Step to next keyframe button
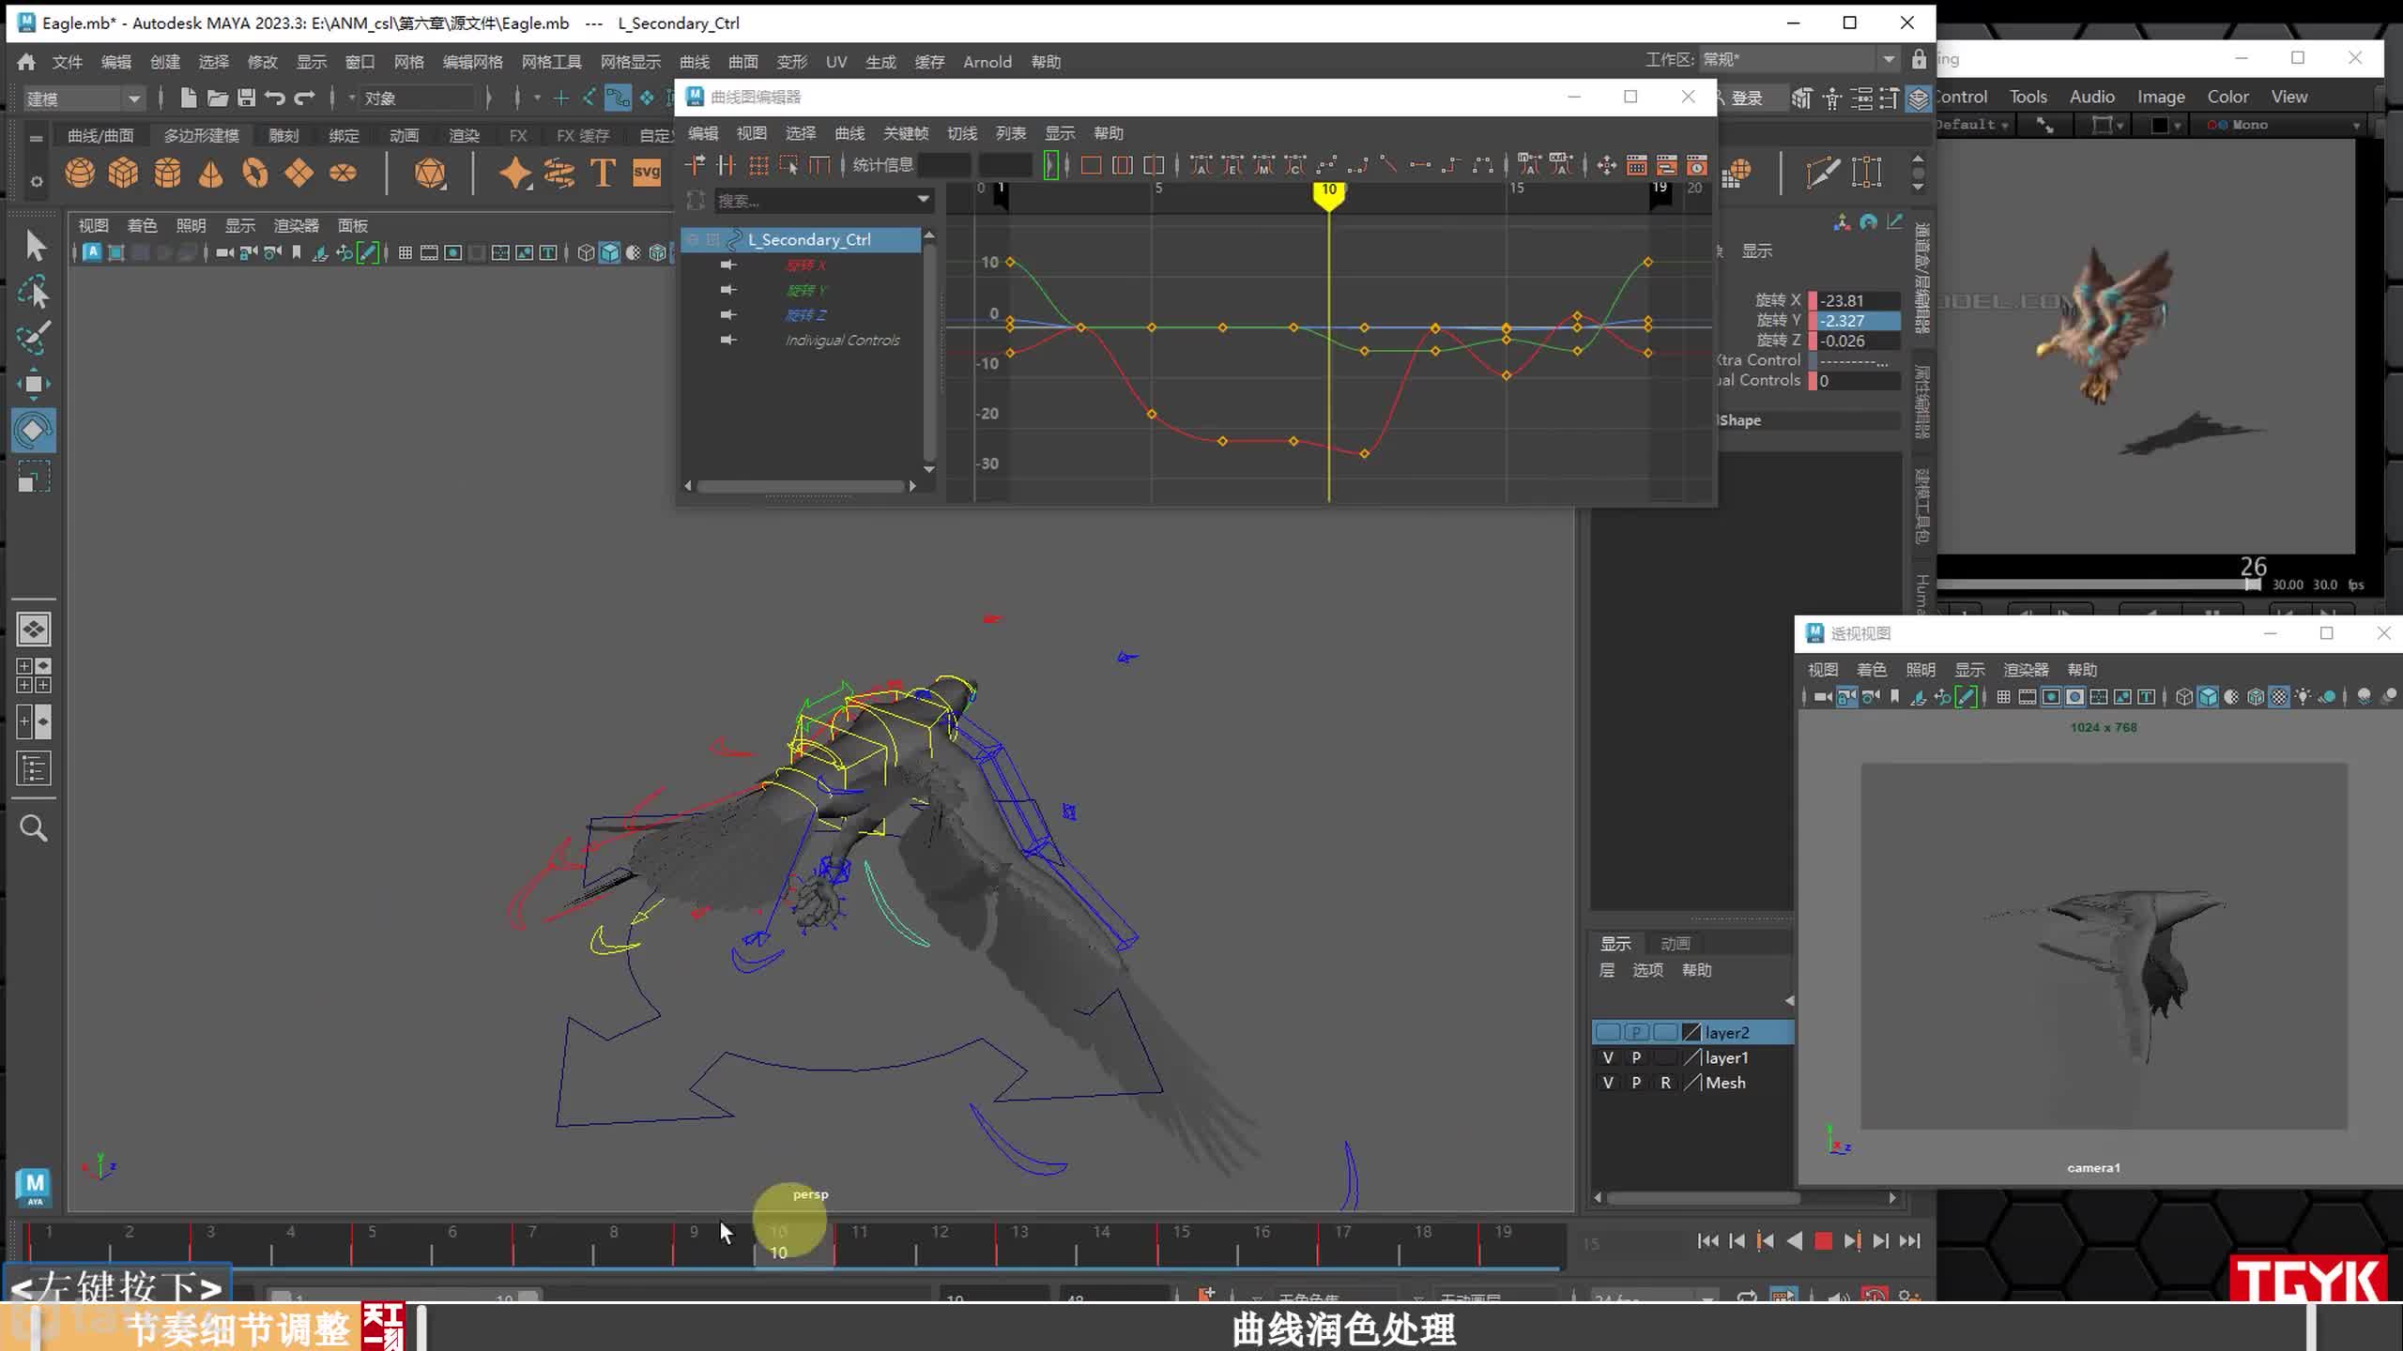Screen dimensions: 2403x1351 tap(1852, 1241)
